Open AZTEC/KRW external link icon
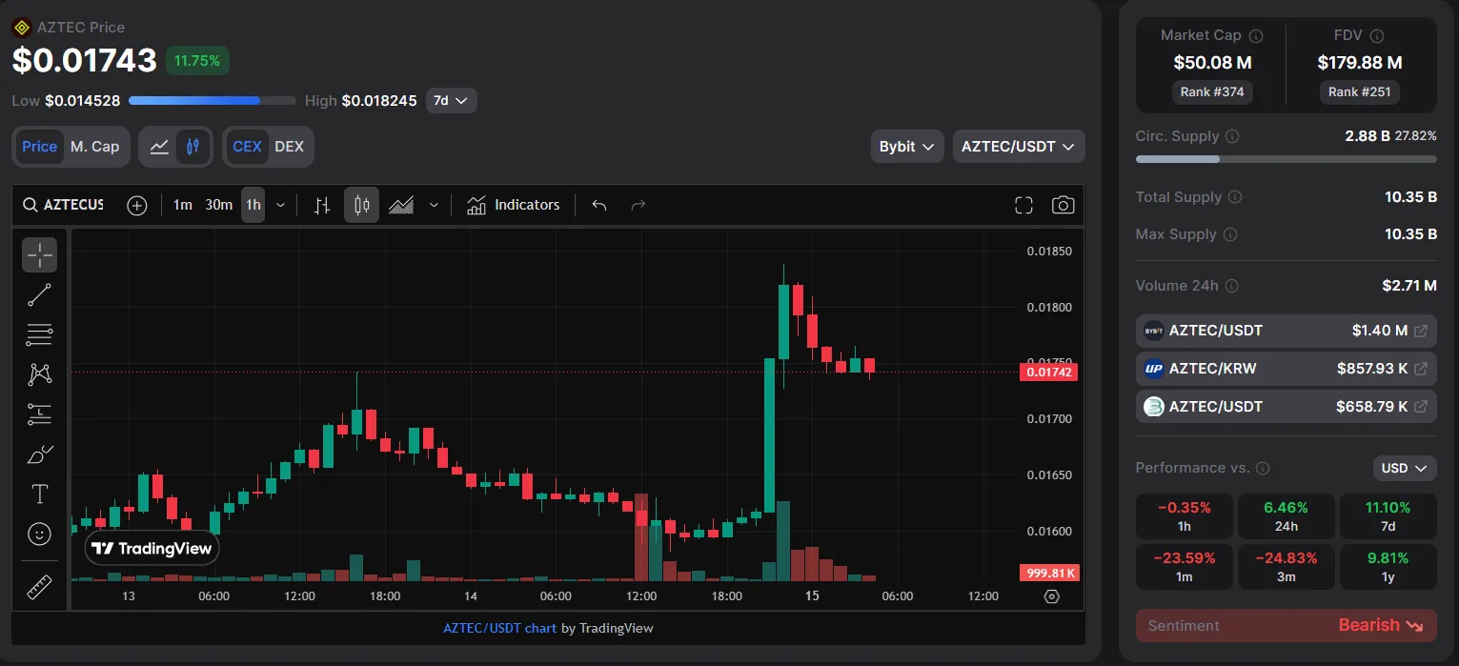 (x=1421, y=369)
